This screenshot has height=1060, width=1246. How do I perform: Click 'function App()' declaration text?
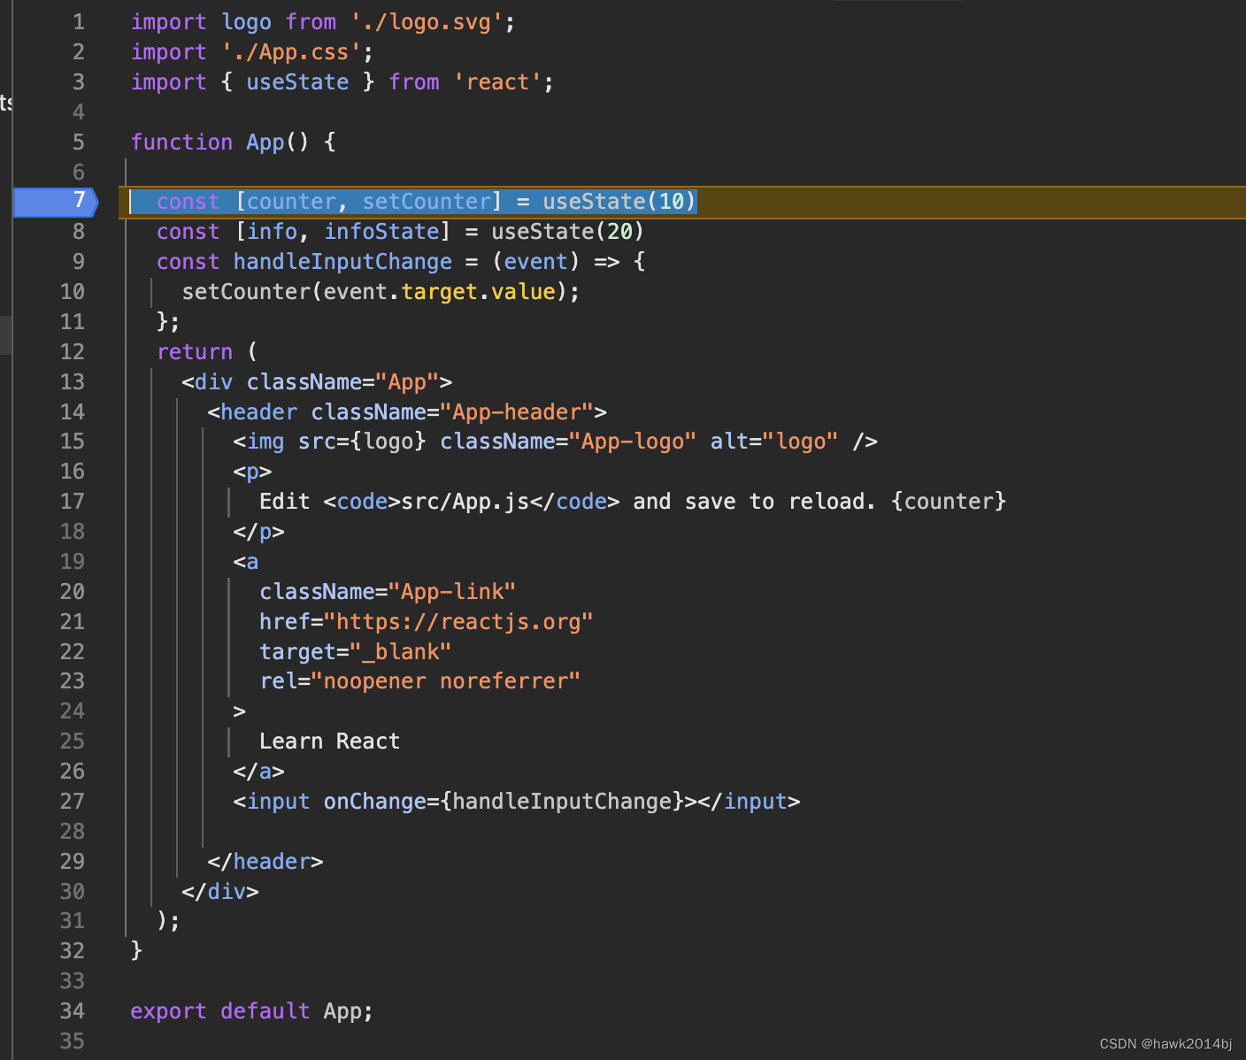tap(219, 142)
